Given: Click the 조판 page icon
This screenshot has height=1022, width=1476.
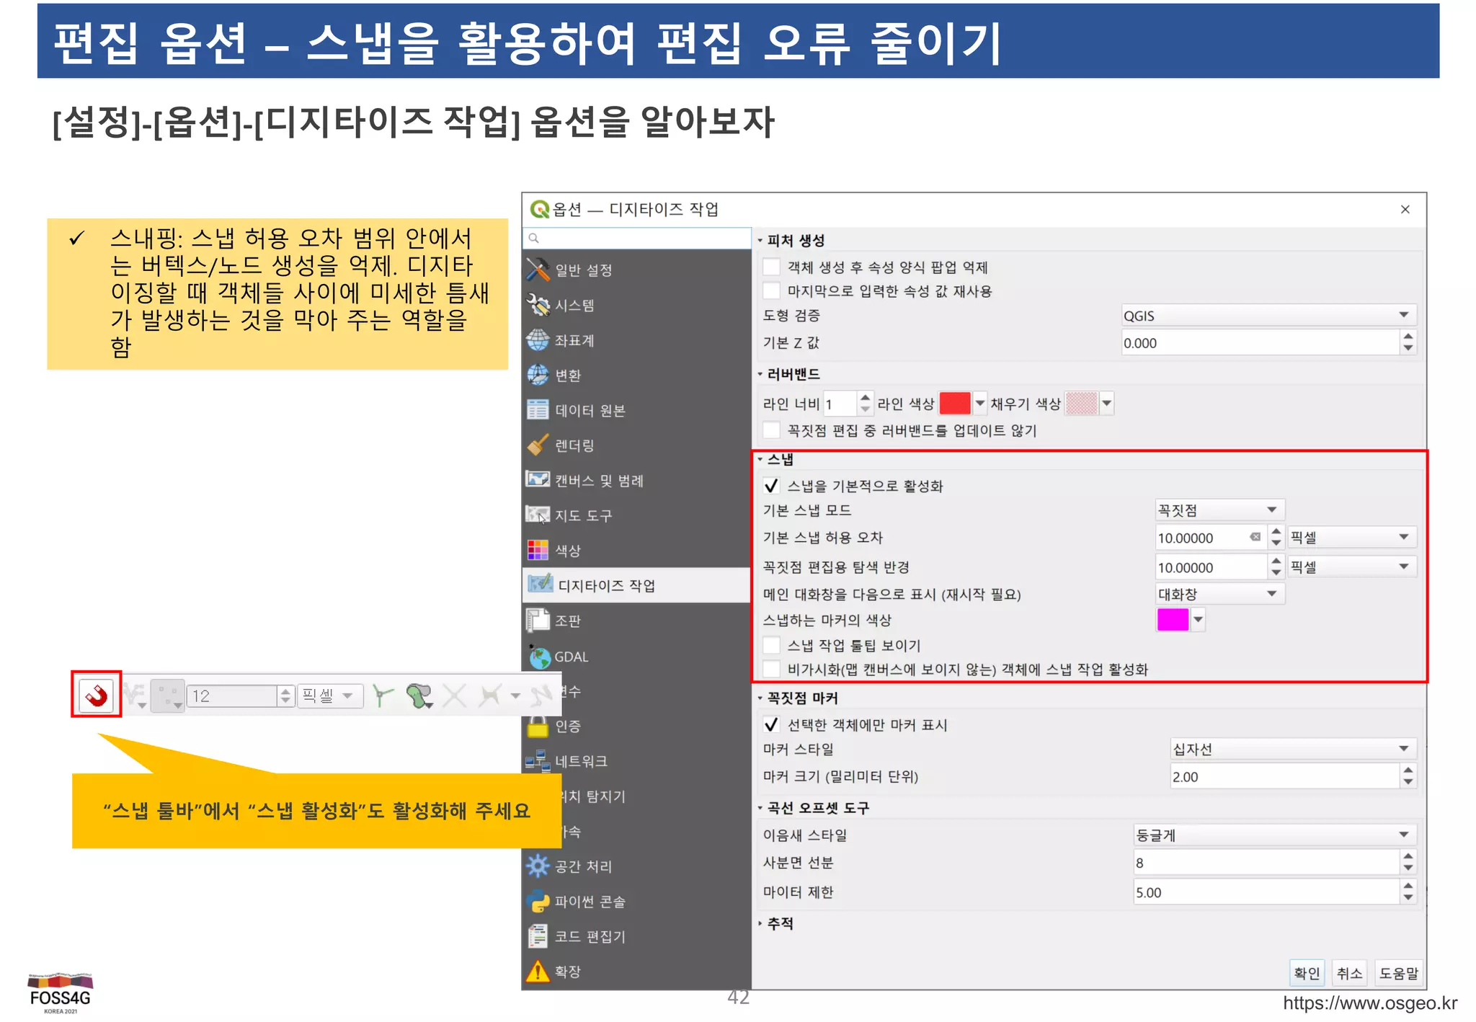Looking at the screenshot, I should click(538, 621).
